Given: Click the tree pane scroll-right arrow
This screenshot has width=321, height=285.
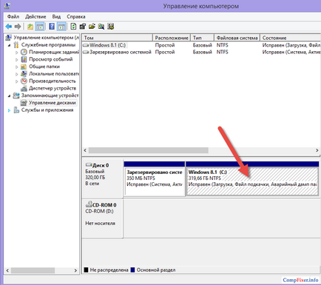Looking at the screenshot, I should 75,270.
